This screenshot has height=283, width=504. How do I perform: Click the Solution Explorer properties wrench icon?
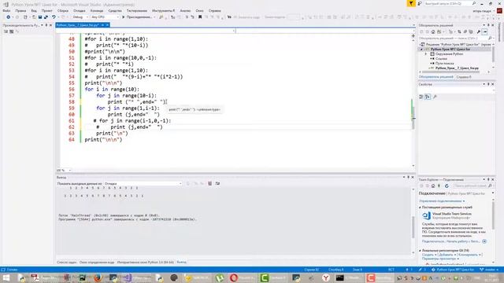[479, 31]
